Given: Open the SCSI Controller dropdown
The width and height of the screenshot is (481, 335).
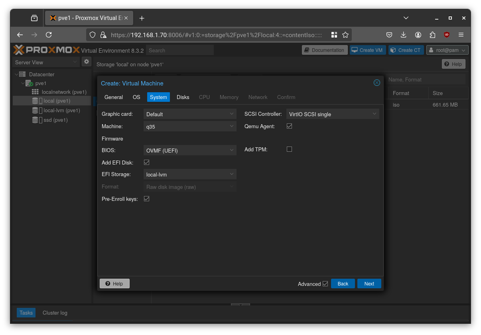Looking at the screenshot, I should [374, 114].
